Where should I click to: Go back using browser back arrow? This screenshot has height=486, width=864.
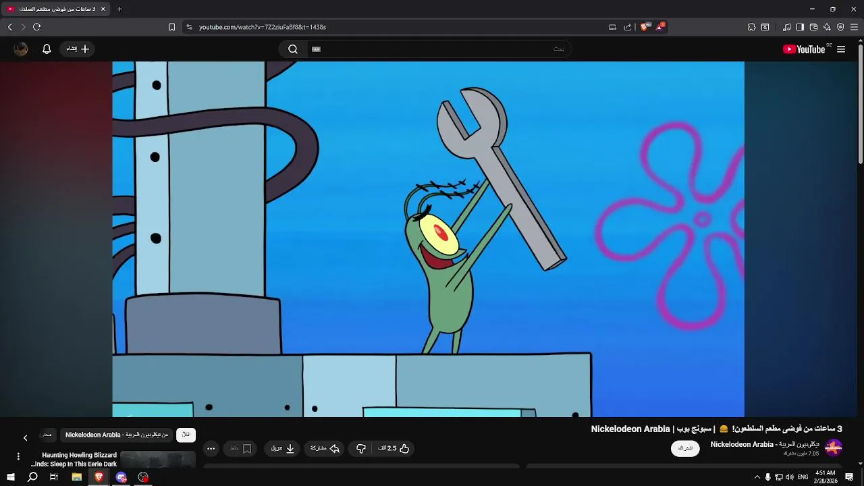click(10, 27)
